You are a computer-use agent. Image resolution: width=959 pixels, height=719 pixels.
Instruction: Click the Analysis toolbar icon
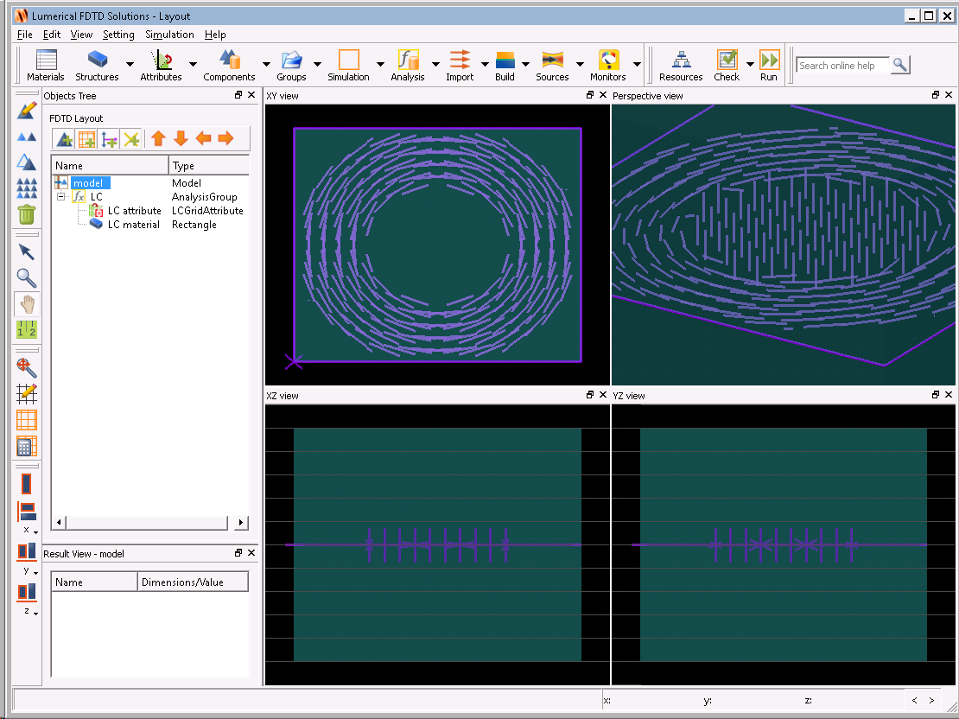tap(408, 60)
